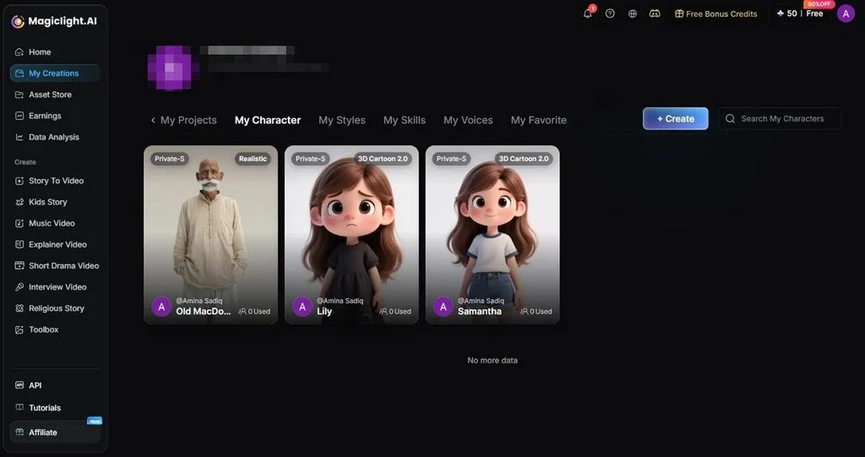
Task: Click the Old MacDo... character name
Action: tap(203, 312)
